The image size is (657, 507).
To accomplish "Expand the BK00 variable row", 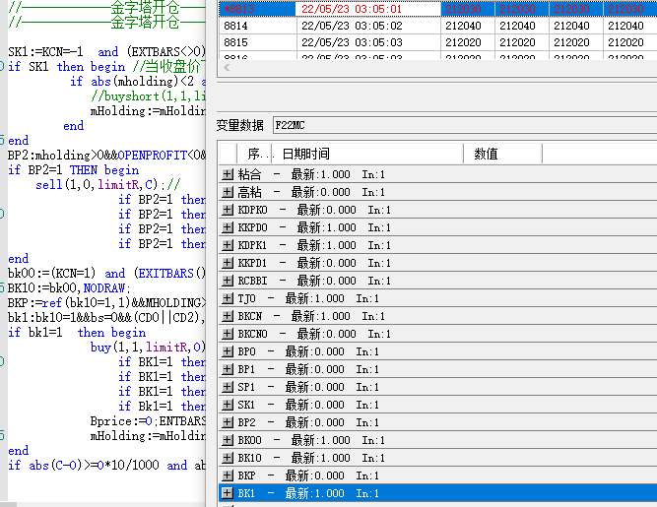I will pos(228,440).
